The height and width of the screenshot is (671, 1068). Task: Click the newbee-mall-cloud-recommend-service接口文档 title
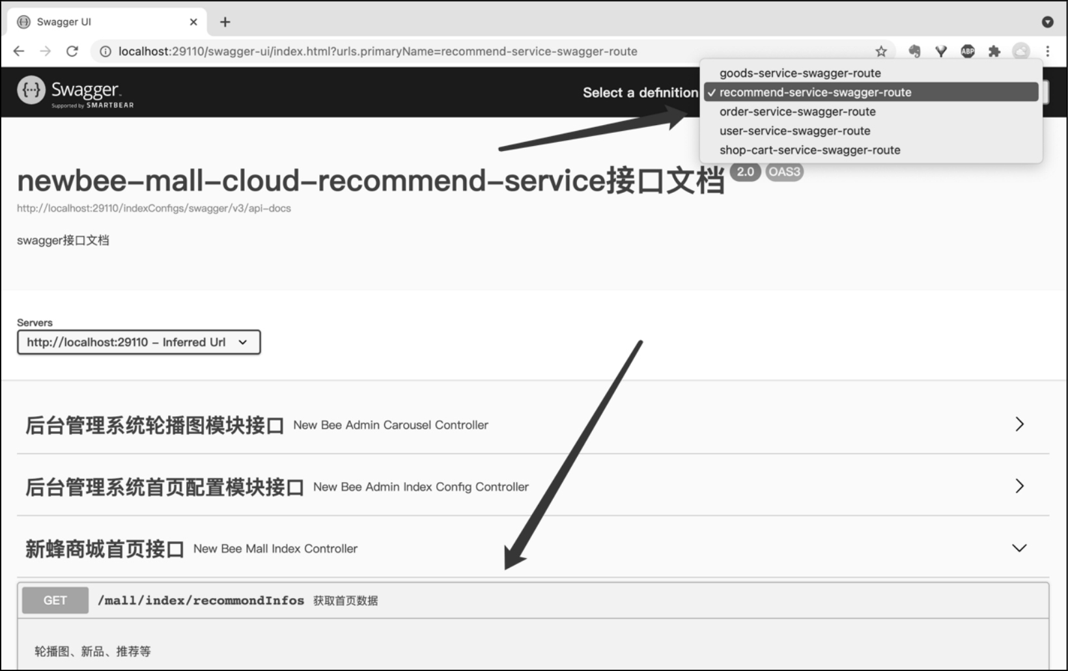click(x=371, y=180)
